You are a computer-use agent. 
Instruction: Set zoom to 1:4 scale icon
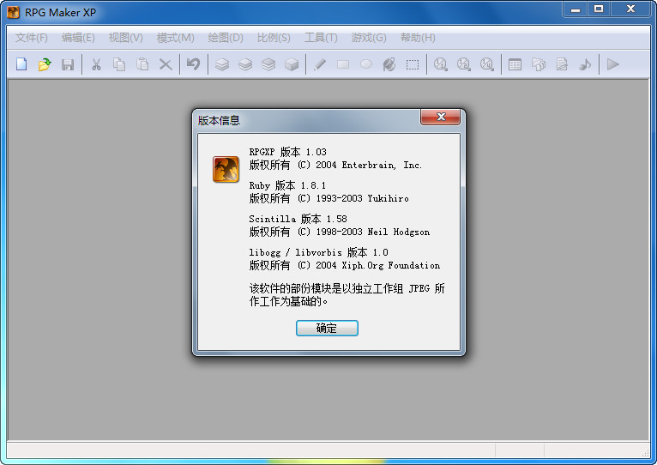[487, 64]
